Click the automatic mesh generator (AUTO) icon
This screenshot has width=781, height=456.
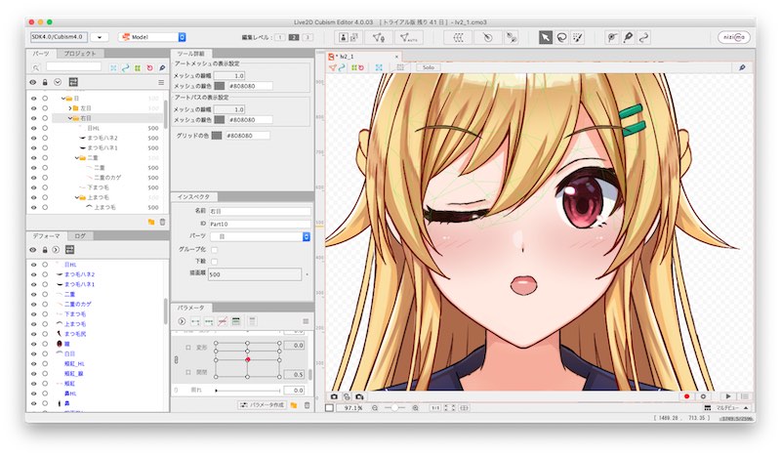tap(408, 37)
